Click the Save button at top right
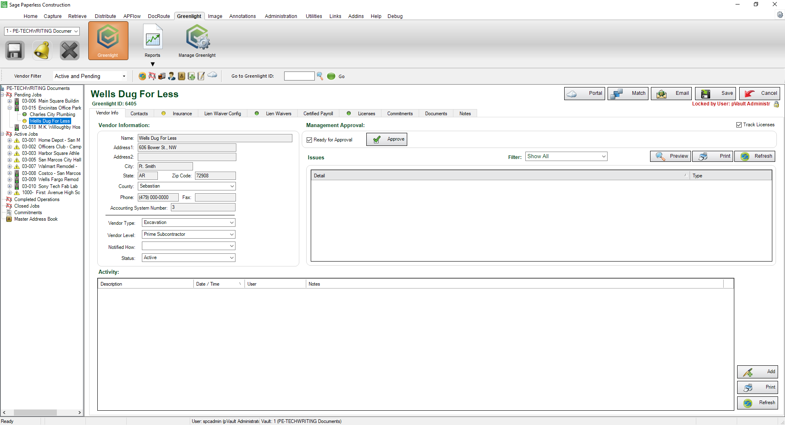The height and width of the screenshot is (425, 785). tap(715, 94)
